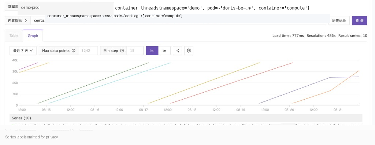
Task: Open 历史记录 history button
Action: click(339, 21)
